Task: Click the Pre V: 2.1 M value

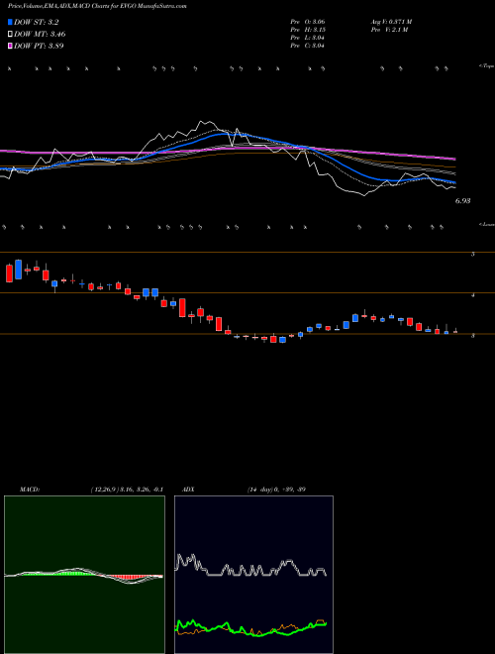Action: coord(389,30)
